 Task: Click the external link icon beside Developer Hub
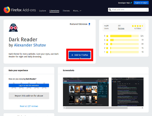131,3
